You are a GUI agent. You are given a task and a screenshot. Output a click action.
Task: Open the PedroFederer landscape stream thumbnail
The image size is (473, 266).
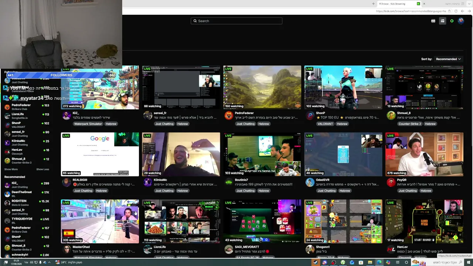262,88
